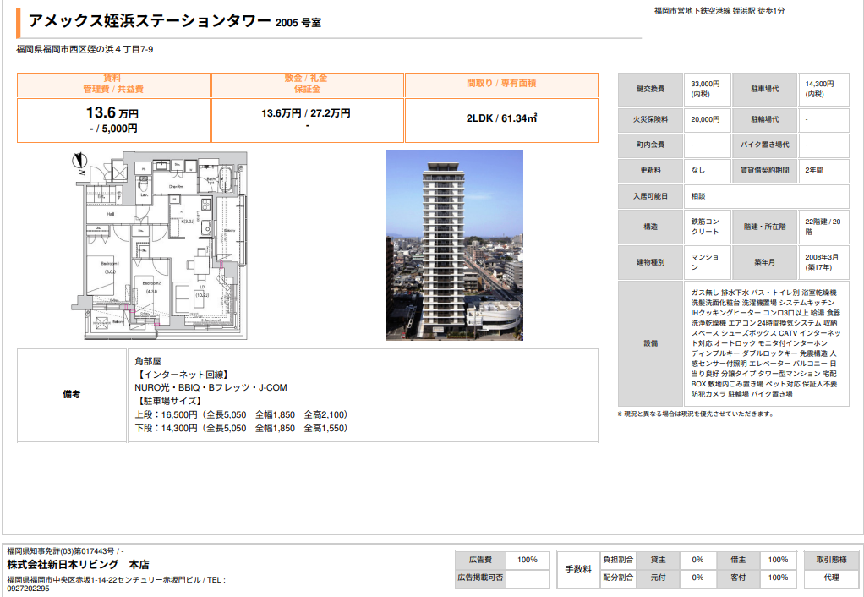
Task: Select the common fee value - / 5,000円
Action: point(113,129)
